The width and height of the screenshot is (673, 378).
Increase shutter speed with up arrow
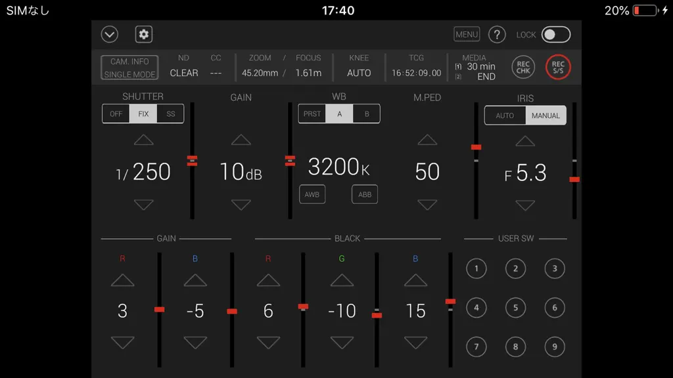click(144, 140)
